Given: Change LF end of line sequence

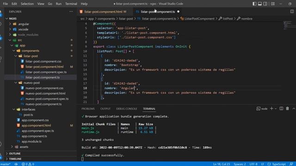Looking at the screenshot, I should point(262,164).
